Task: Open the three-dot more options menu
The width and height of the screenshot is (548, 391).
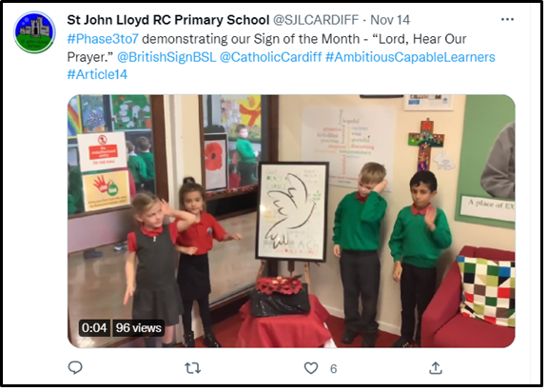Action: click(x=507, y=20)
